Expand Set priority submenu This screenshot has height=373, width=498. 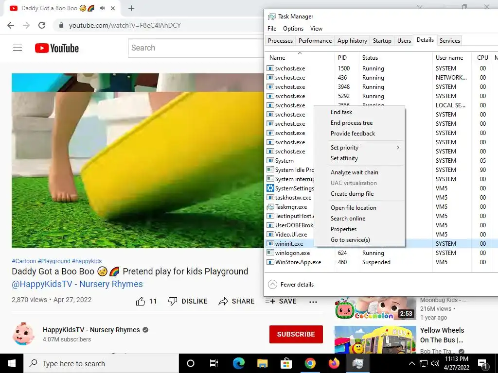tap(359, 148)
